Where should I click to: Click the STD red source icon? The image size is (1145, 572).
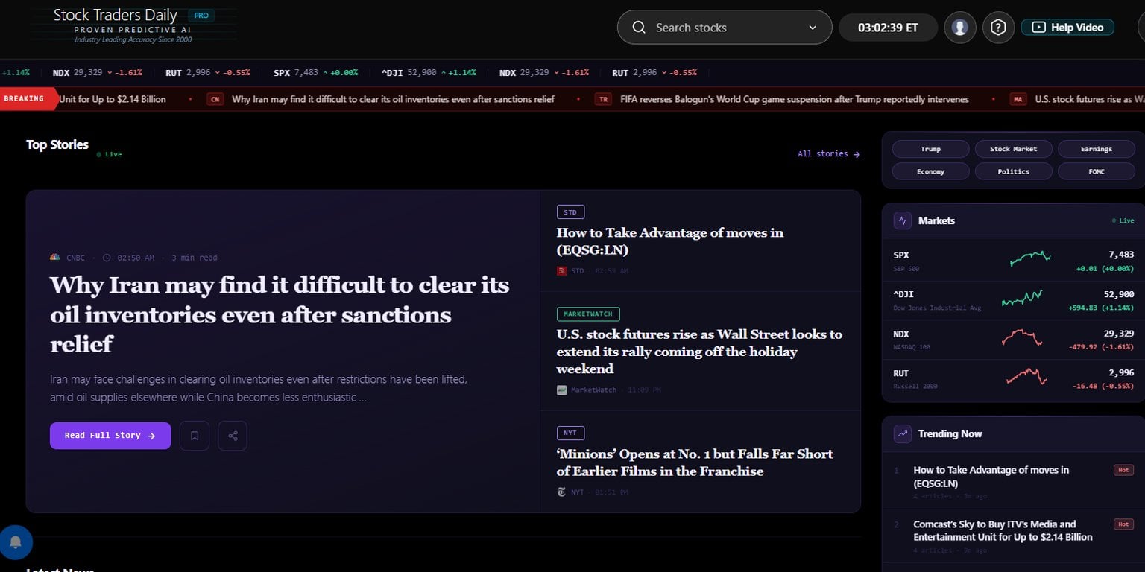pyautogui.click(x=561, y=271)
